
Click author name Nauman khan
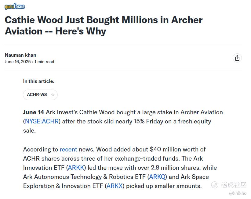20,55
